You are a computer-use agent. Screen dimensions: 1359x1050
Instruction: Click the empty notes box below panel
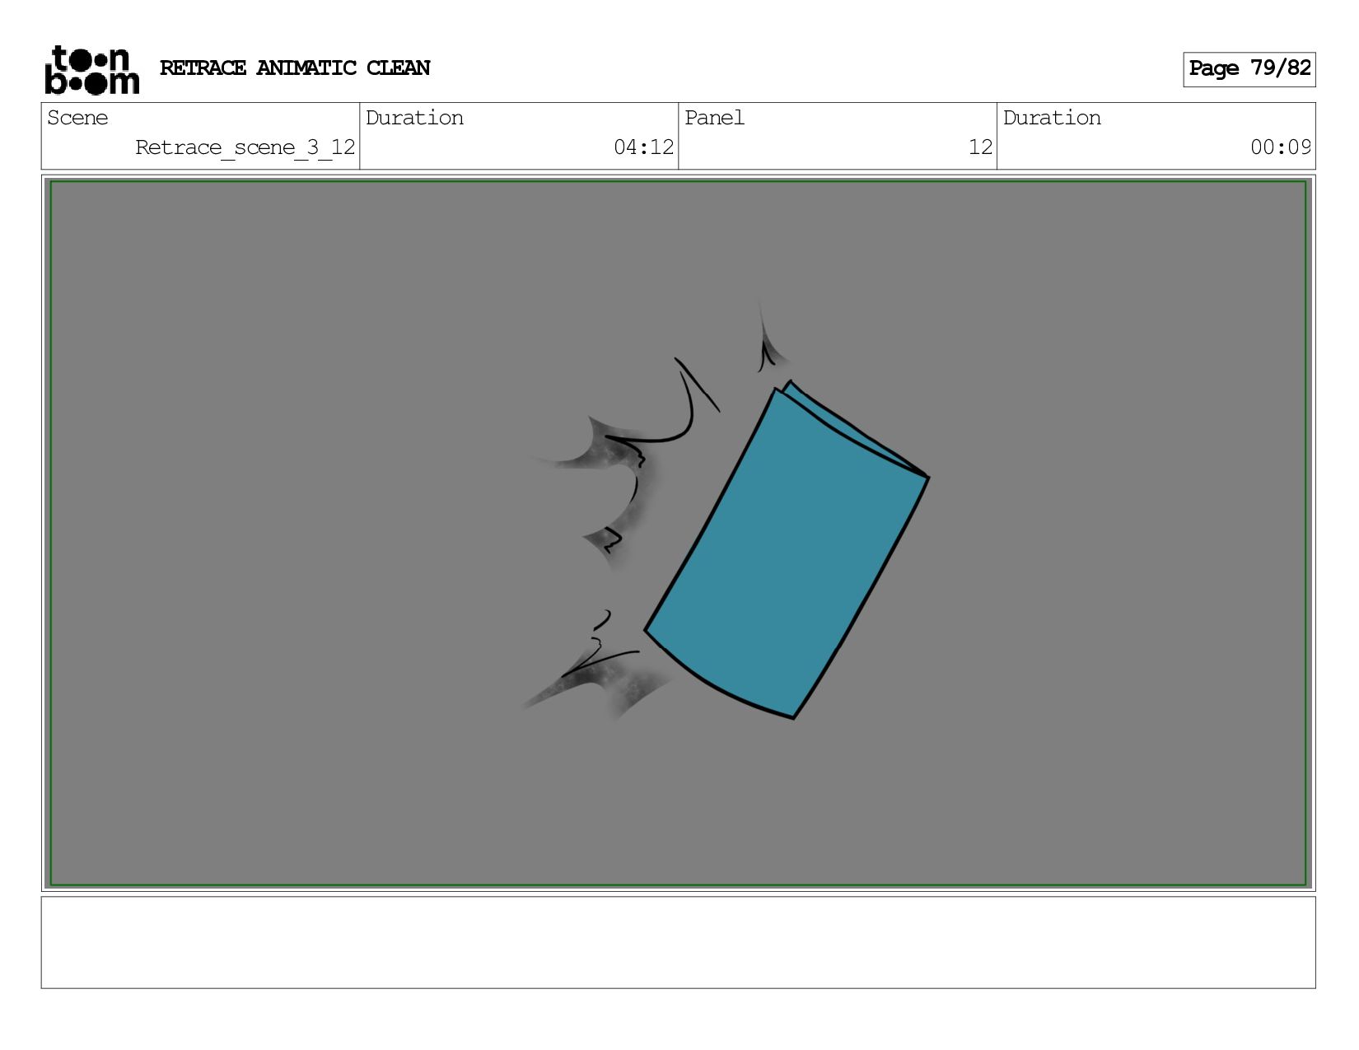pyautogui.click(x=678, y=942)
